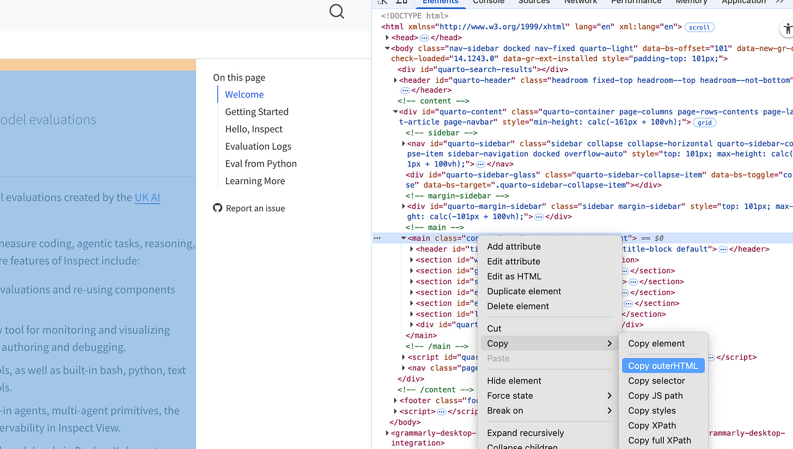Expand hidden head contents via ellipsis button

pyautogui.click(x=425, y=37)
